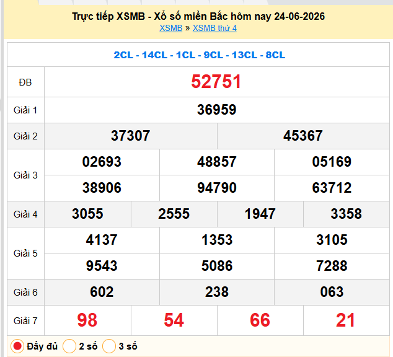The height and width of the screenshot is (357, 393).
Task: Click the Giải 2 number 37307
Action: coord(131,136)
